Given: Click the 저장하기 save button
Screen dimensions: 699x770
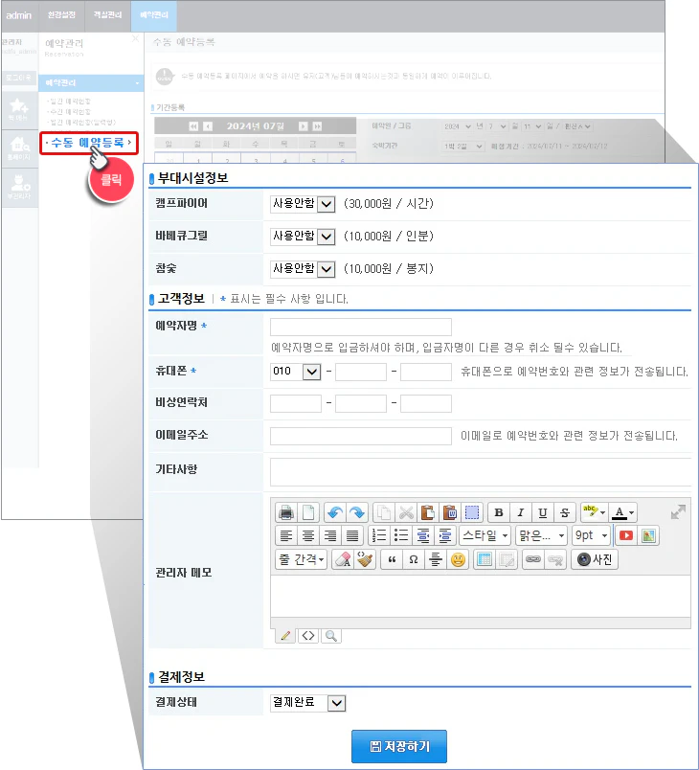Looking at the screenshot, I should click(x=399, y=746).
